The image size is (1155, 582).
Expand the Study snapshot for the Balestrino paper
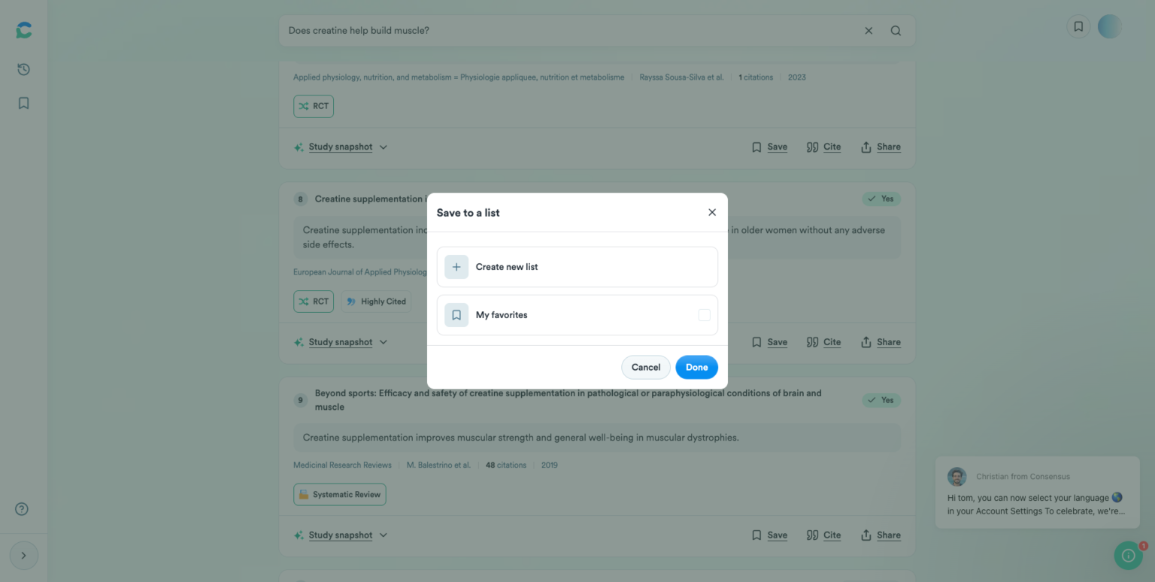click(x=340, y=535)
